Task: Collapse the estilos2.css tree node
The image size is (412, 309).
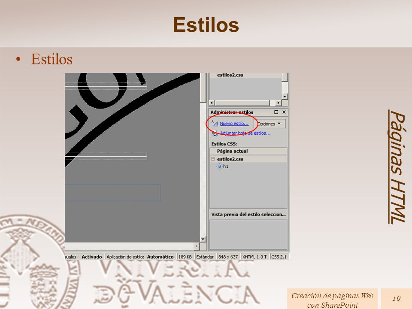Action: click(213, 159)
